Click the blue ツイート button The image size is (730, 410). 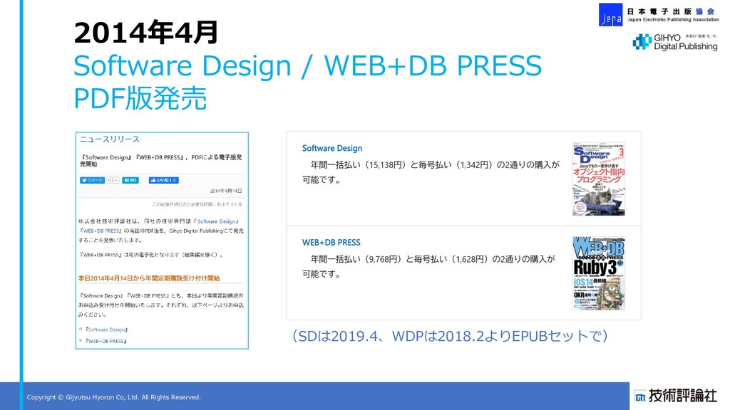pyautogui.click(x=92, y=180)
